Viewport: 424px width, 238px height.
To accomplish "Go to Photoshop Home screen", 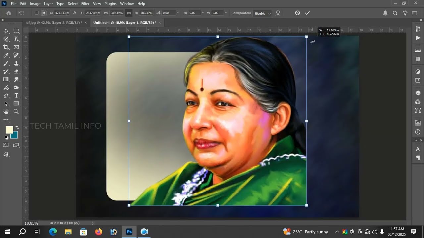I will (x=9, y=13).
